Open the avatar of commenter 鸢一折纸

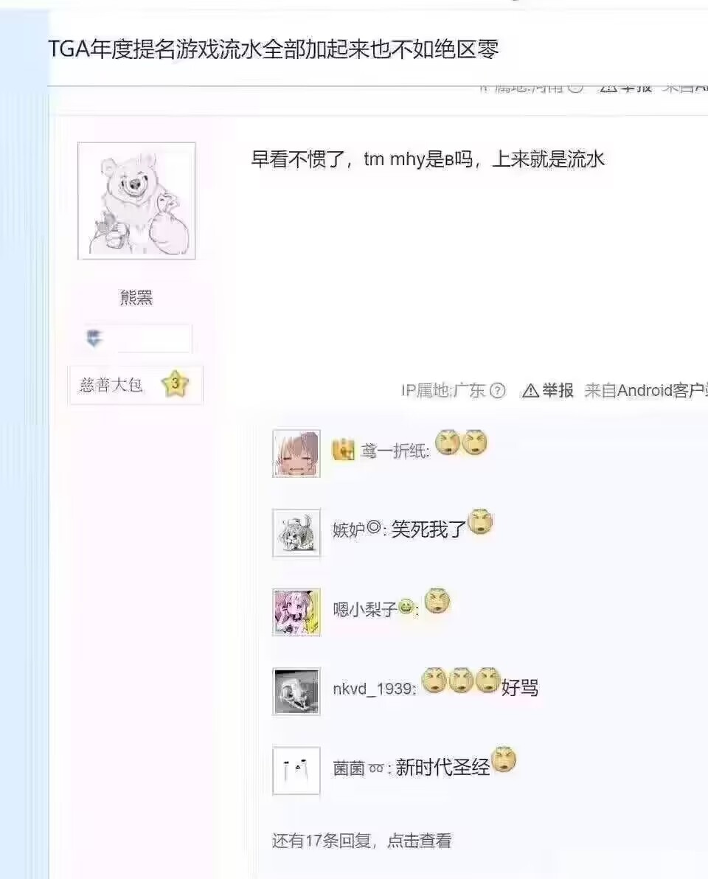(296, 454)
